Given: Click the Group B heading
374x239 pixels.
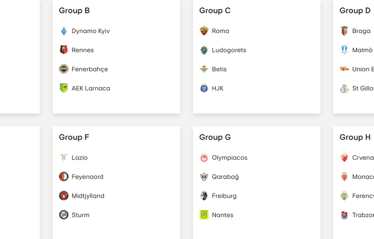Looking at the screenshot, I should pos(74,10).
